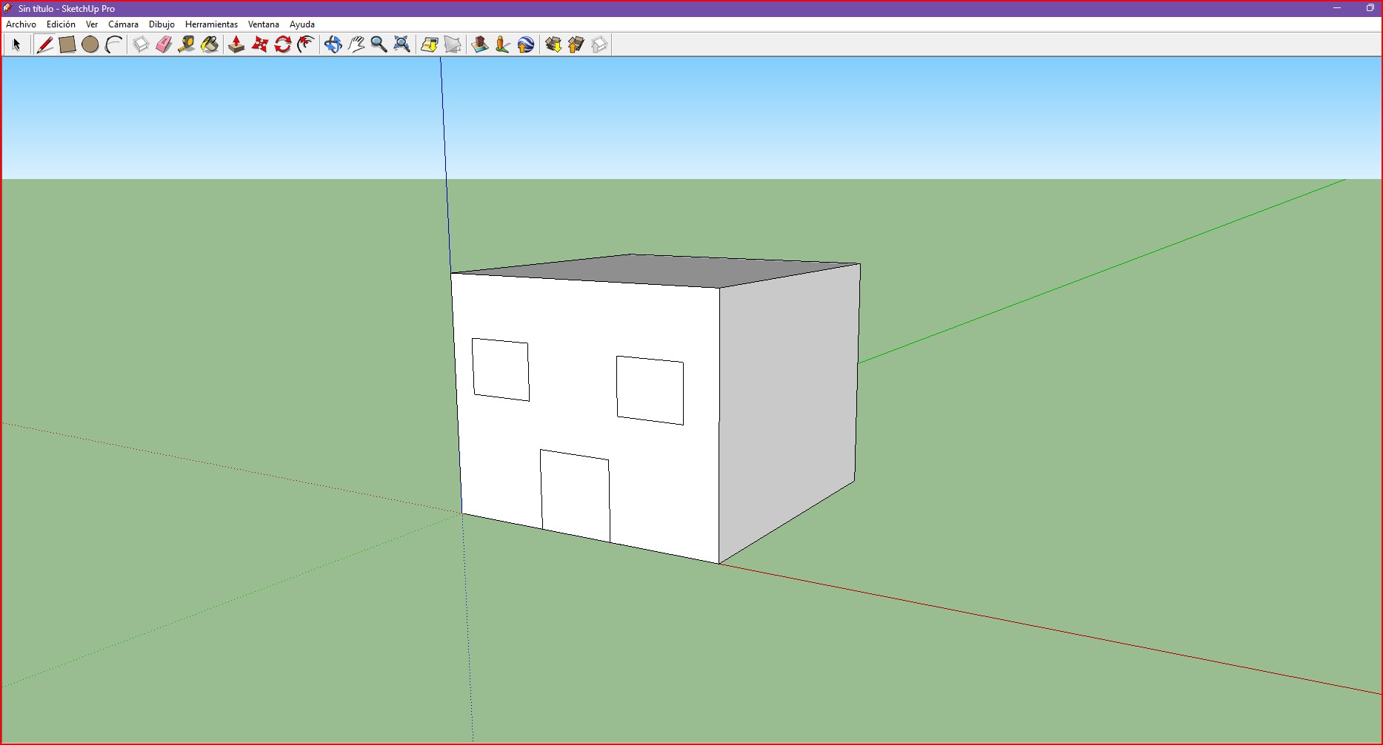
Task: Click the gray roof face of the box
Action: tap(652, 270)
